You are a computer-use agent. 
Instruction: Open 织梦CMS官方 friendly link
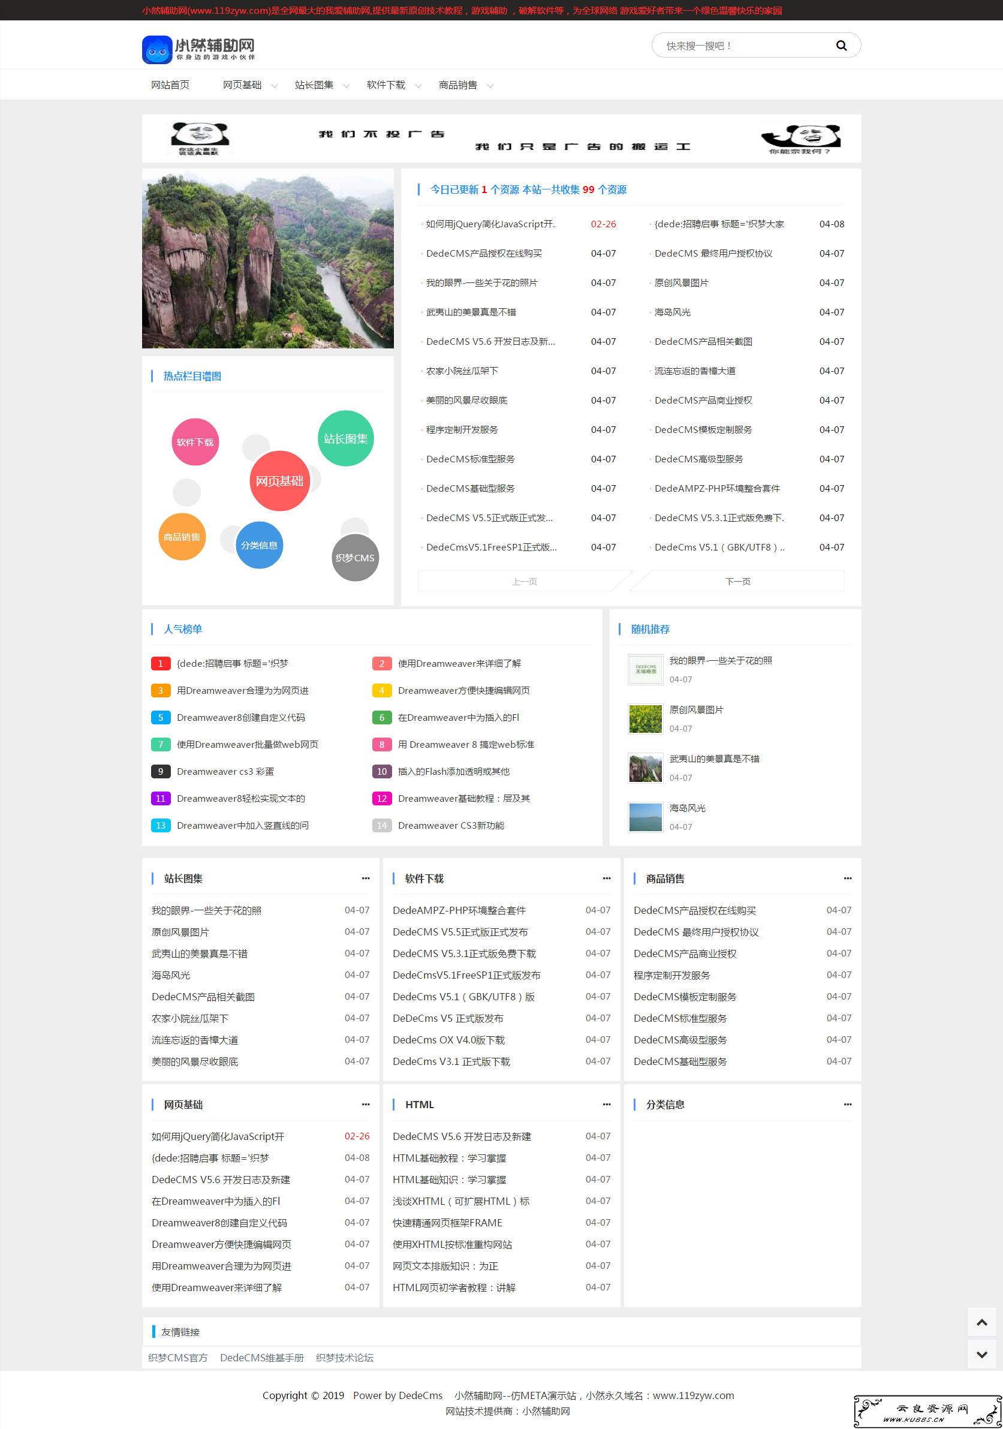pyautogui.click(x=178, y=1358)
